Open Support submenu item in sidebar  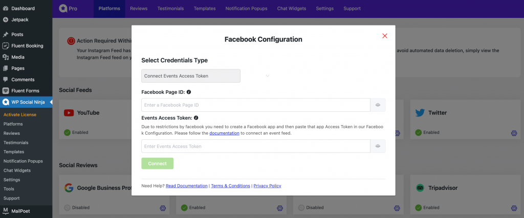[x=12, y=198]
